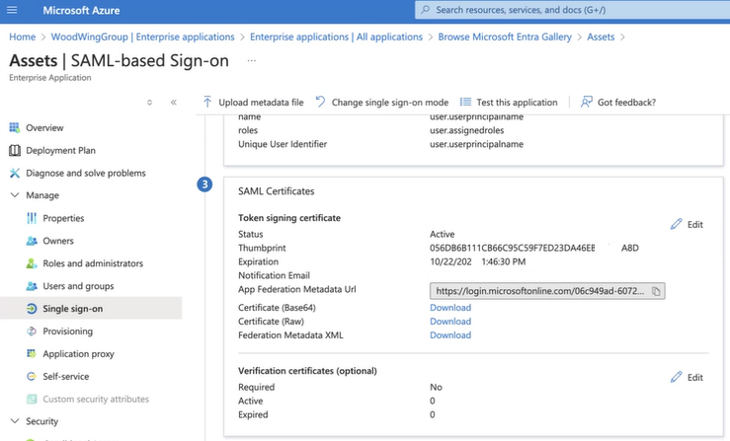The image size is (730, 441).
Task: Open the Assets breadcrumb
Action: [x=601, y=37]
